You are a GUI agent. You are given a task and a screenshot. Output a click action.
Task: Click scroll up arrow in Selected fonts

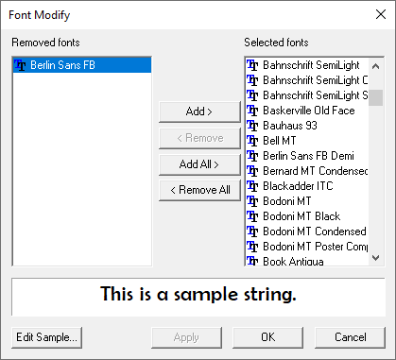[375, 66]
